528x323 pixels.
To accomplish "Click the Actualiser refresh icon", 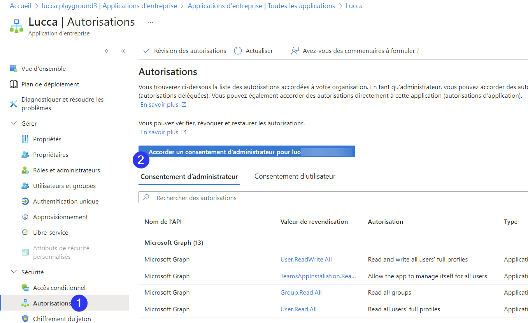I will (x=238, y=51).
